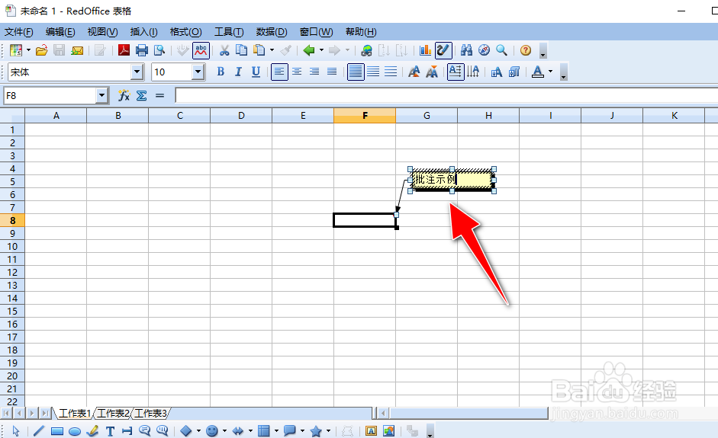Open font color dropdown arrow
The image size is (718, 438).
point(550,72)
